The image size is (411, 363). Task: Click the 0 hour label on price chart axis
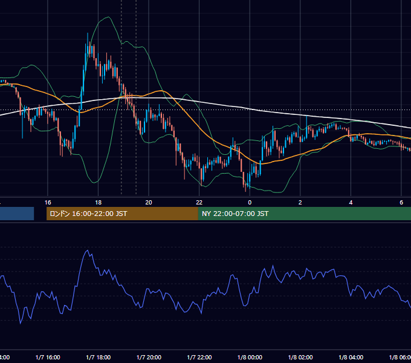[x=250, y=203]
